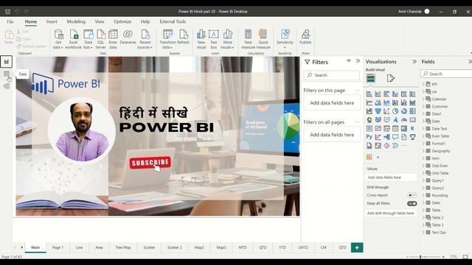
Task: Click the Fields pane Search box
Action: click(446, 74)
